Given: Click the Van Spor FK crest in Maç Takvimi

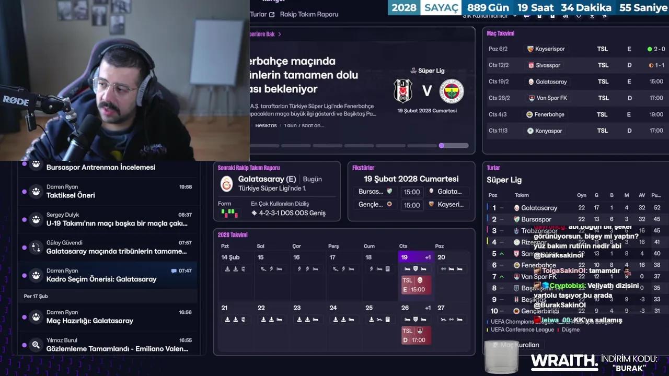Looking at the screenshot, I should (x=532, y=98).
